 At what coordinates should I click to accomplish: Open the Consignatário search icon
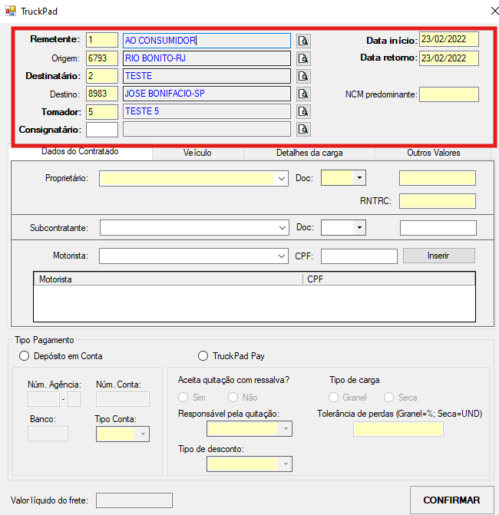pyautogui.click(x=303, y=129)
